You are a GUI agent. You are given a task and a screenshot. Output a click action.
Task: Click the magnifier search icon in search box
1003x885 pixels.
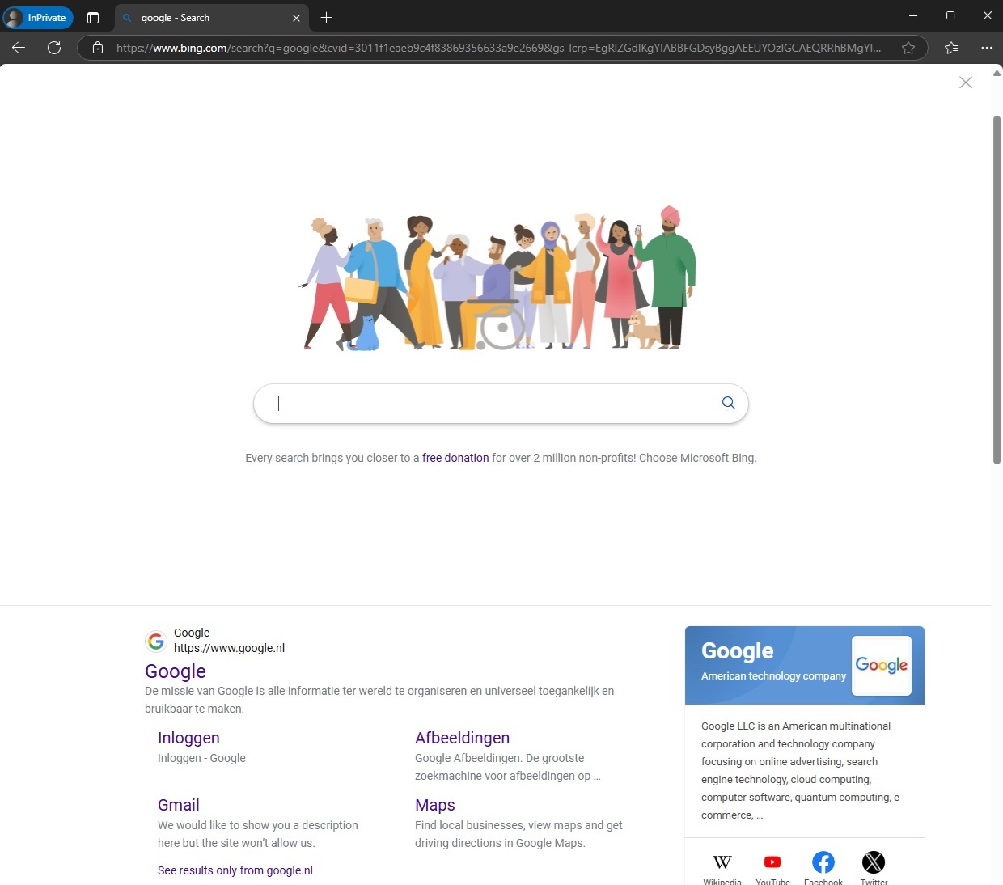729,403
